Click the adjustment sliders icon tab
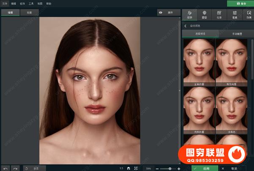 pos(235,14)
